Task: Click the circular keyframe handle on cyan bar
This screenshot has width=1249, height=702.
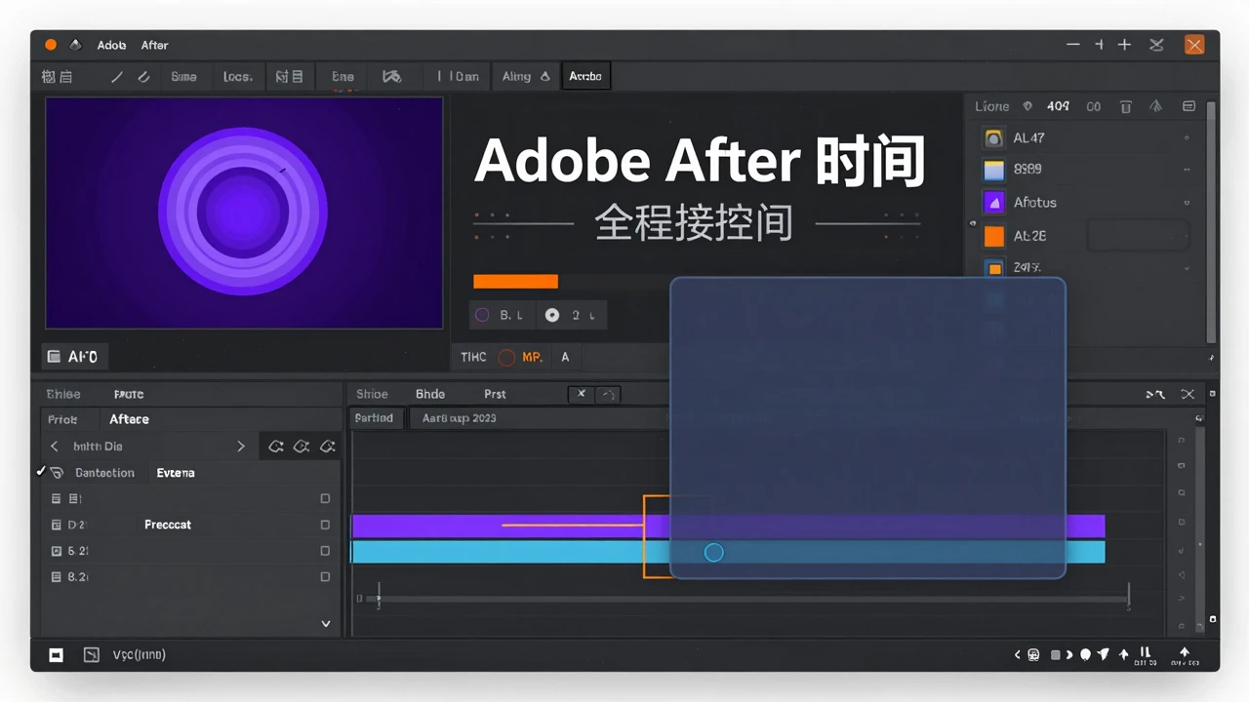Action: [714, 553]
